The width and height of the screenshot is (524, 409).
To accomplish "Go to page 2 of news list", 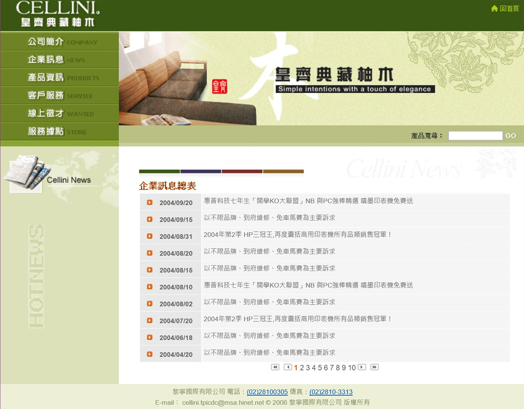I will pyautogui.click(x=302, y=368).
